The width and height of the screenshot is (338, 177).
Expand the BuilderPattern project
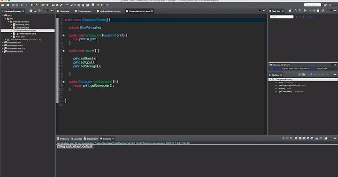pos(3,43)
